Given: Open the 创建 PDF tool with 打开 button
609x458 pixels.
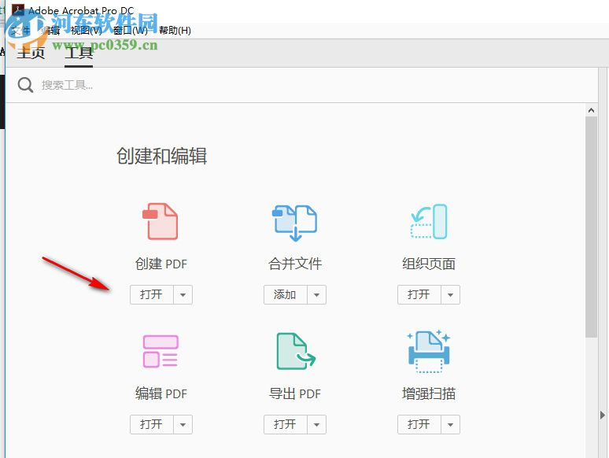Looking at the screenshot, I should click(x=152, y=294).
